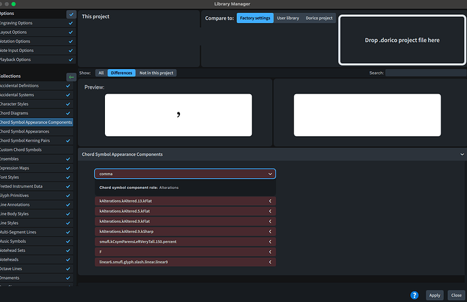
Task: Click the import arrow on linear6.smufl.glyph.slash row
Action: (270, 262)
